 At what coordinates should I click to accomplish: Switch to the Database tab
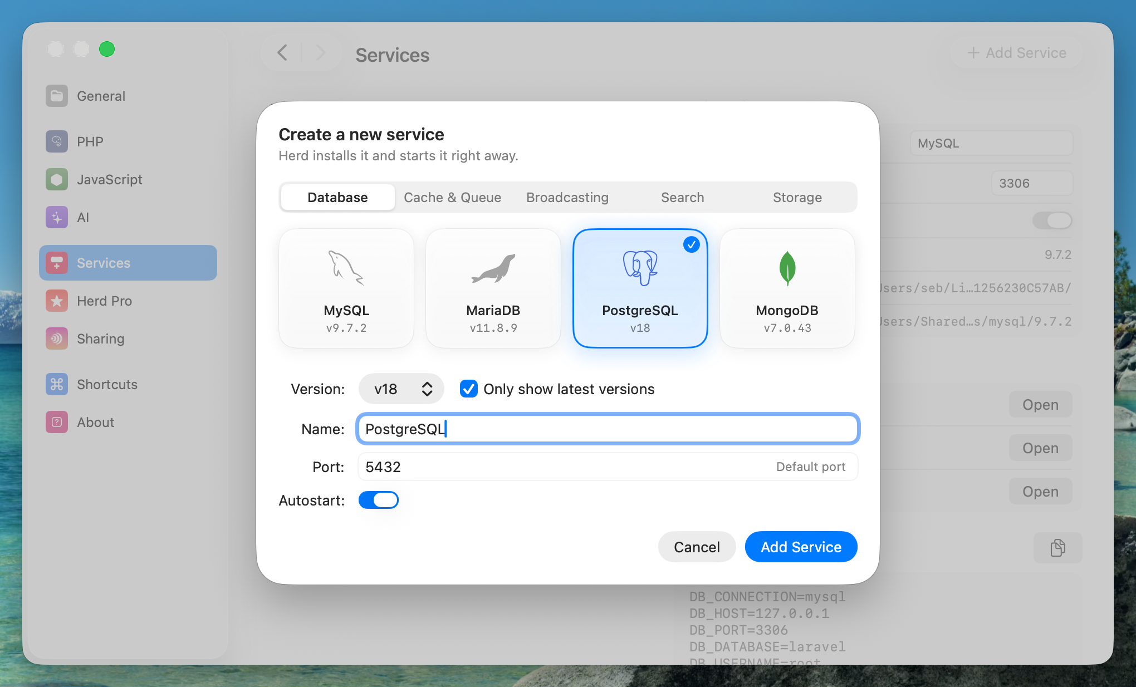click(x=337, y=197)
